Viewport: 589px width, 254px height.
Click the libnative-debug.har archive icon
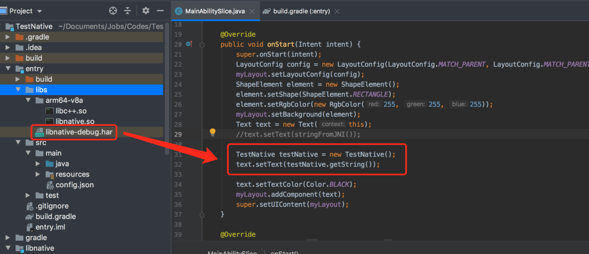39,132
